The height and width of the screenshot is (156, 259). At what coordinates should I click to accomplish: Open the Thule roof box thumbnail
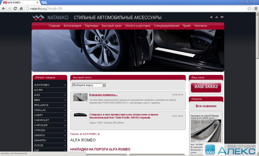[x=80, y=115]
